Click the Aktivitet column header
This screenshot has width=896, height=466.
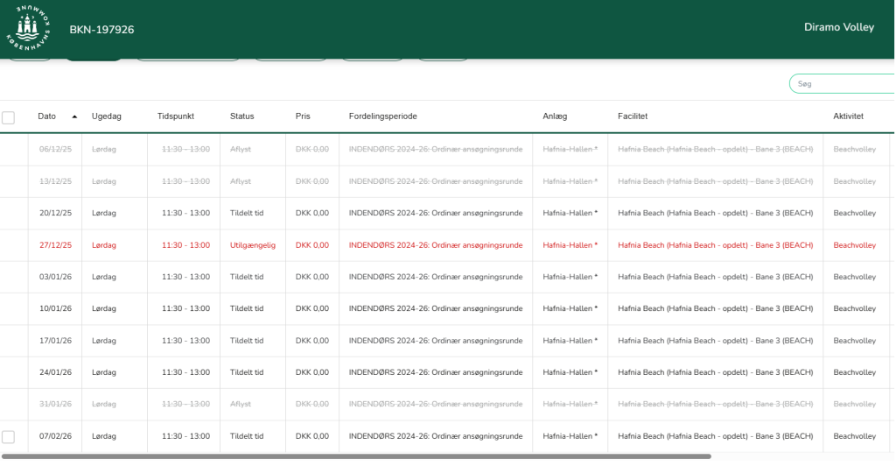[848, 116]
